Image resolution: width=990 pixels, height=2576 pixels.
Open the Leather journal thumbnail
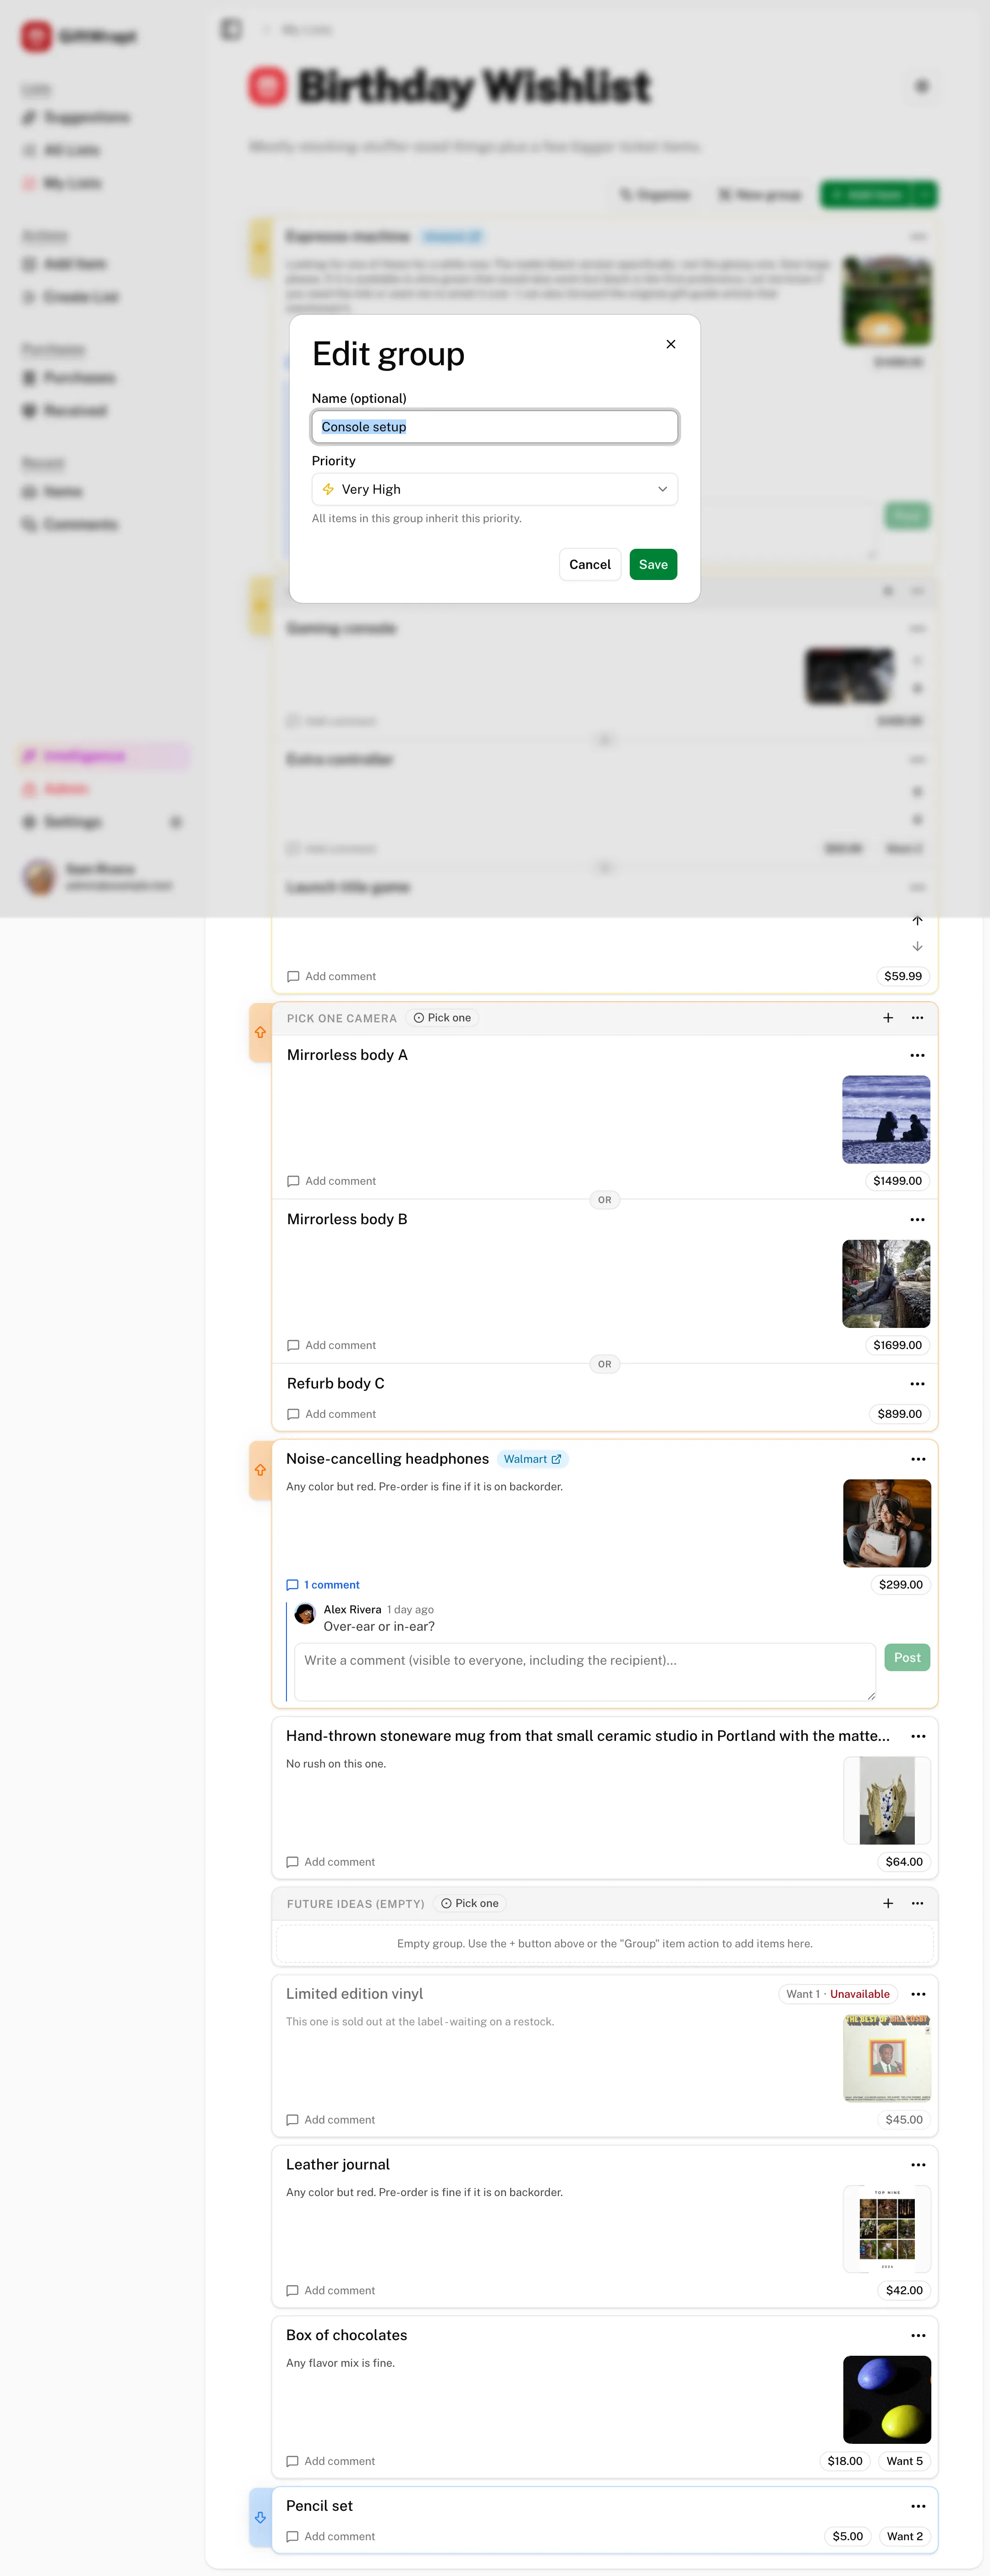(x=887, y=2229)
